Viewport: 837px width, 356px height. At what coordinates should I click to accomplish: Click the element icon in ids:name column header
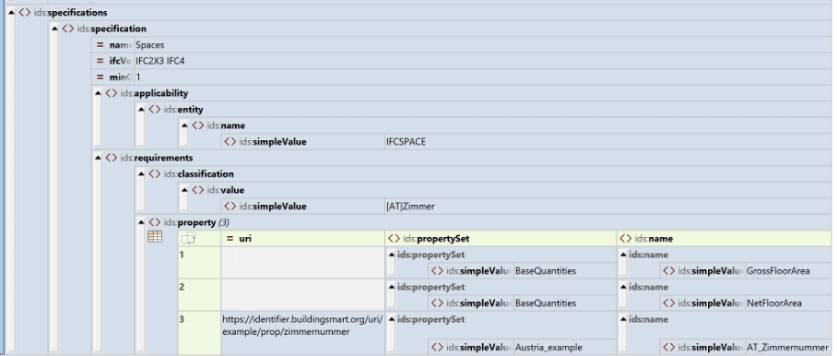click(x=626, y=239)
